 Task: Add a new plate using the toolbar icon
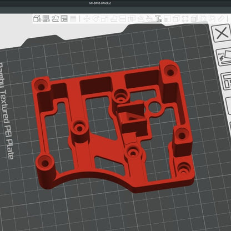coord(46,19)
